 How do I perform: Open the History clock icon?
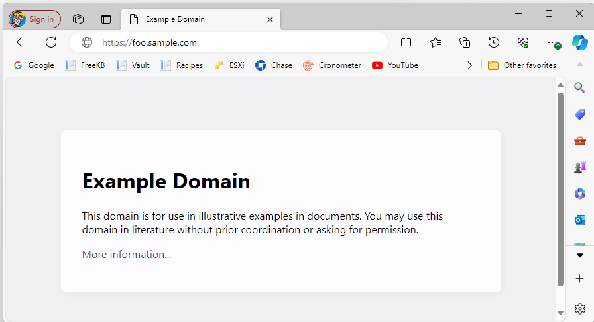click(494, 42)
